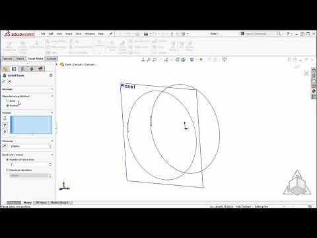The height and width of the screenshot is (238, 317).
Task: Switch to the PropertyManager panel tab
Action: tap(14, 69)
